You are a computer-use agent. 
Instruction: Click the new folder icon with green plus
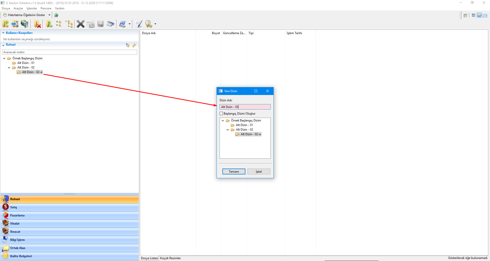(x=5, y=24)
